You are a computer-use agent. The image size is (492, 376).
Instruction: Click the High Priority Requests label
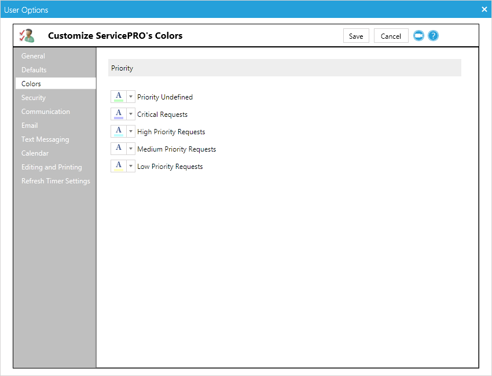171,132
